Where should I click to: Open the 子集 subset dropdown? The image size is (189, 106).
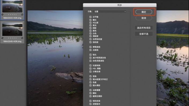pyautogui.click(x=110, y=11)
